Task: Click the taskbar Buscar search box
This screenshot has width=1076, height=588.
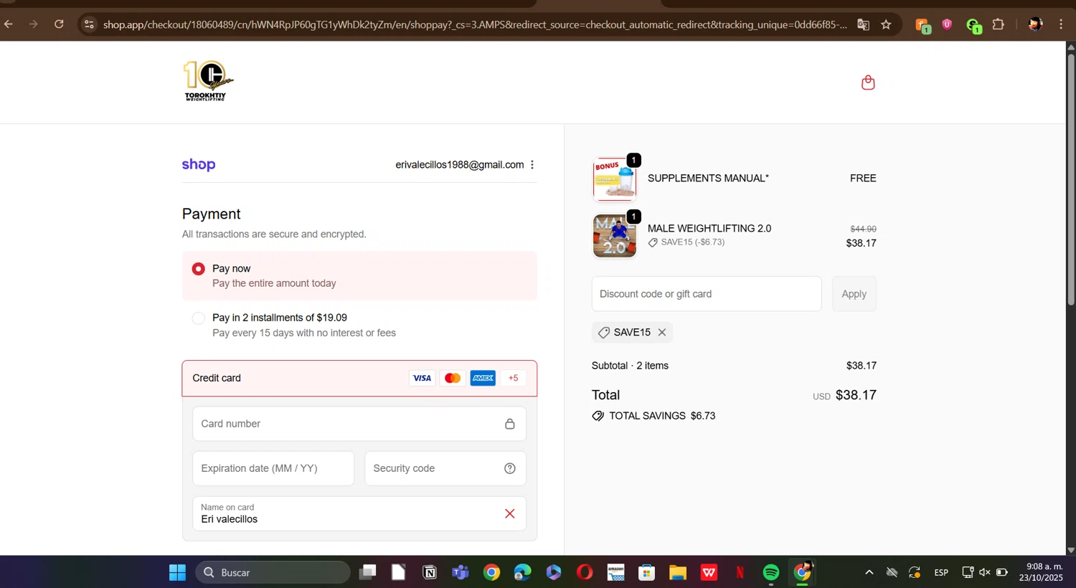Action: (x=273, y=572)
